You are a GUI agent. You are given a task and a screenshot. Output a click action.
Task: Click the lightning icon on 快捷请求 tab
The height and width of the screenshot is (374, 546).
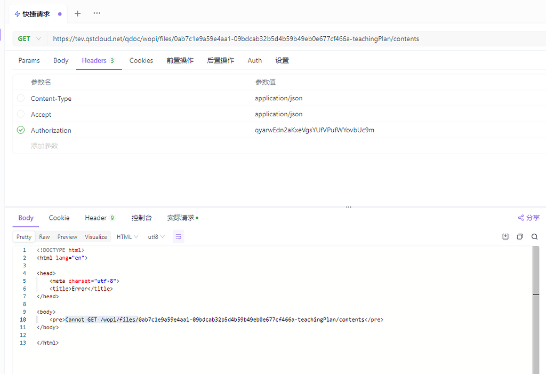(x=17, y=13)
